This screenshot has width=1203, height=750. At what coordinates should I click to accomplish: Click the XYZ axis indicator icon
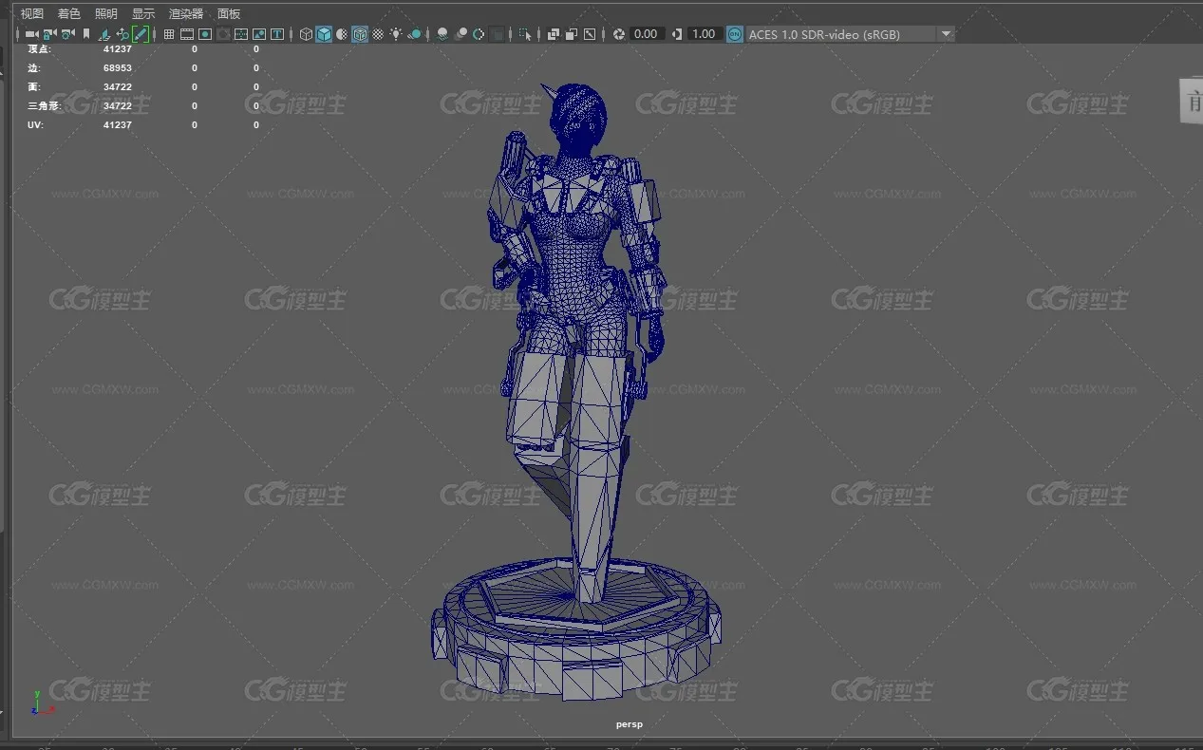(43, 703)
